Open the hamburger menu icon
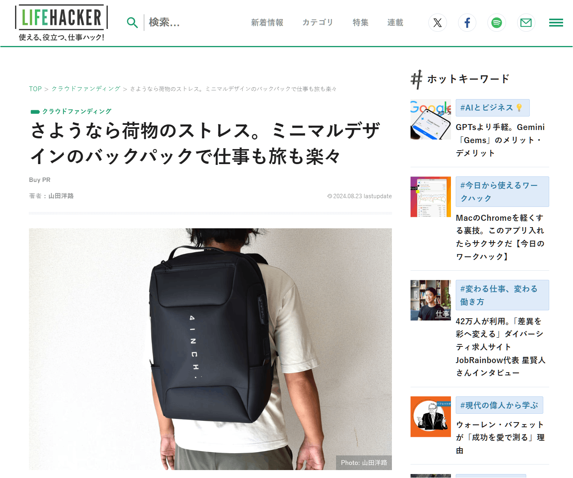Image resolution: width=573 pixels, height=478 pixels. [556, 23]
